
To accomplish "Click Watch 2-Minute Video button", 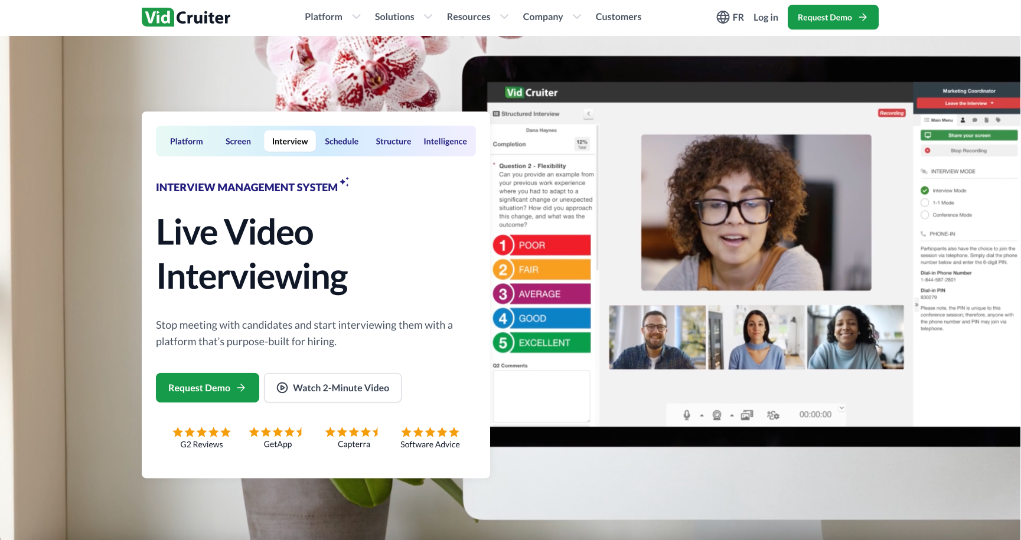I will click(332, 388).
